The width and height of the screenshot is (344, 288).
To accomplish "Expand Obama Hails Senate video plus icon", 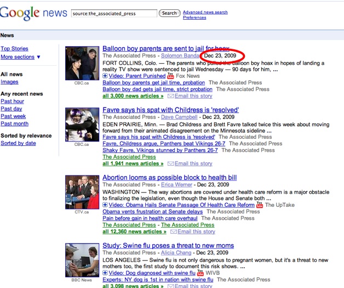I will click(105, 205).
